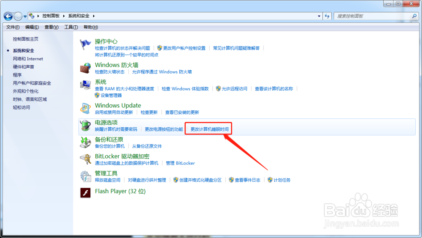Open 用户帐户和家庭安全 in sidebar
This screenshot has height=238, width=422.
32,83
